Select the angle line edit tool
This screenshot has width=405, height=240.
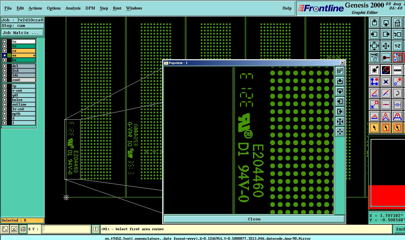374,93
